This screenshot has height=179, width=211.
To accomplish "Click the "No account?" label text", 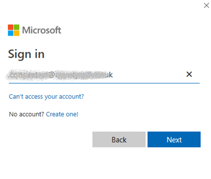I will pyautogui.click(x=26, y=114).
